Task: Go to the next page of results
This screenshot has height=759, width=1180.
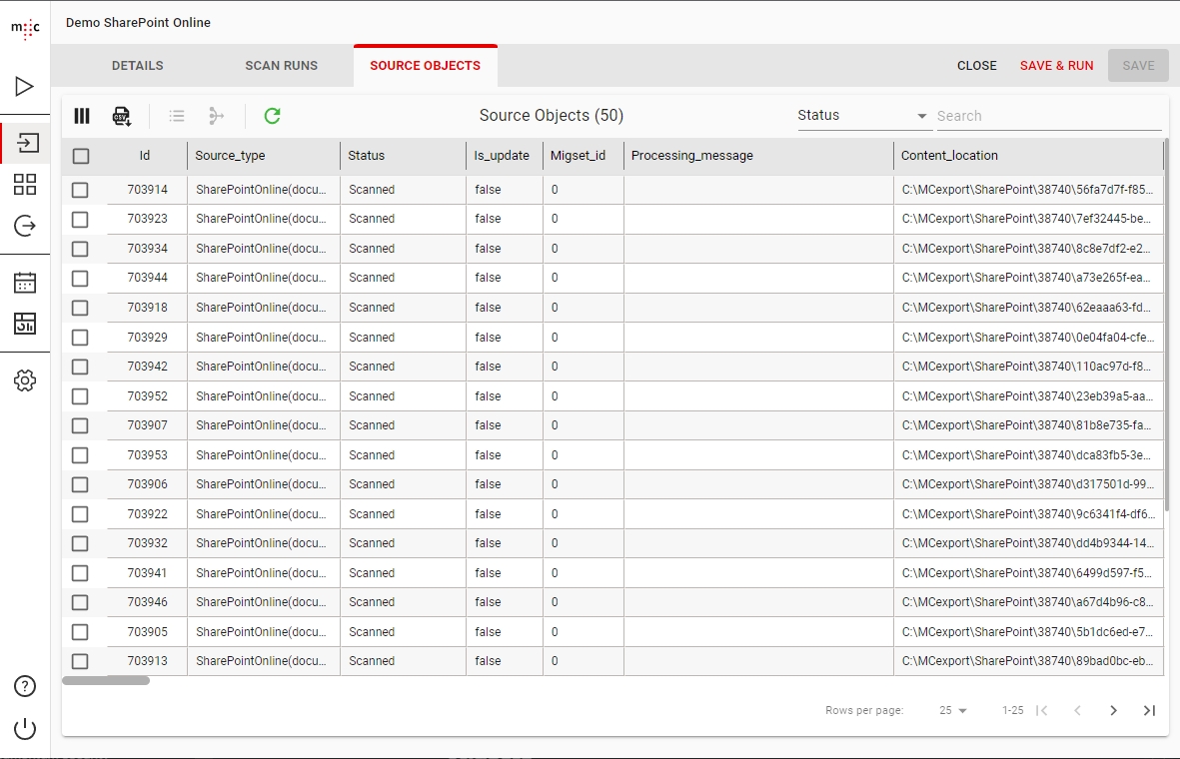Action: 1113,710
